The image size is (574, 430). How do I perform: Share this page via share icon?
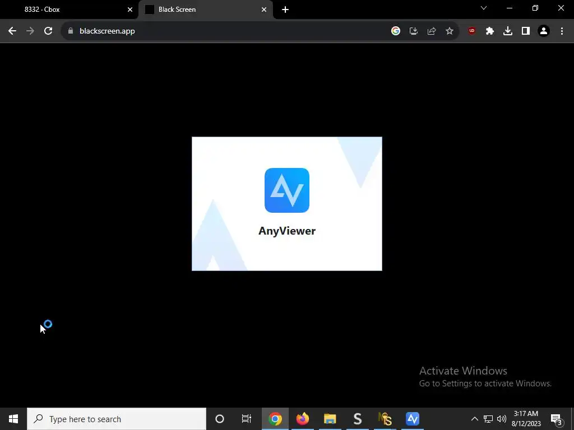[432, 31]
